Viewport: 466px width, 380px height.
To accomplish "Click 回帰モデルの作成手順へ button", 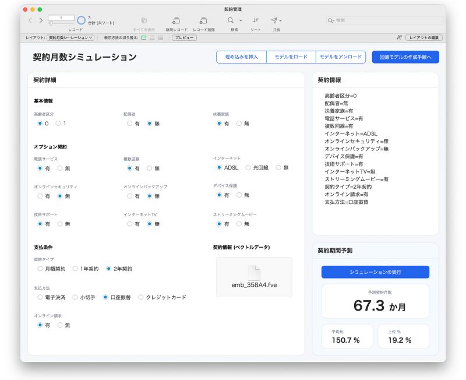I will click(x=405, y=57).
